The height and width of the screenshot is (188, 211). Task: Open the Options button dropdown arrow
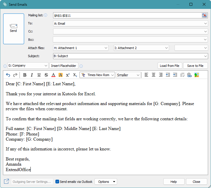(x=114, y=182)
